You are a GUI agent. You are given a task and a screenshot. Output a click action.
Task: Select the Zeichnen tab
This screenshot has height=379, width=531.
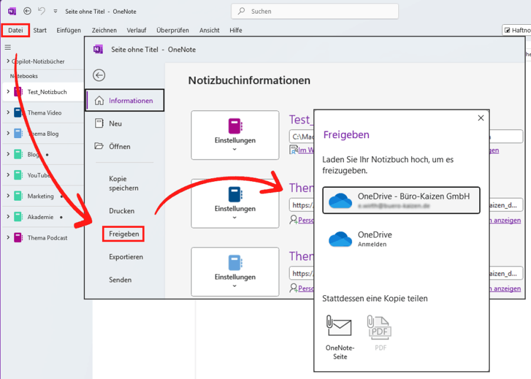(104, 30)
